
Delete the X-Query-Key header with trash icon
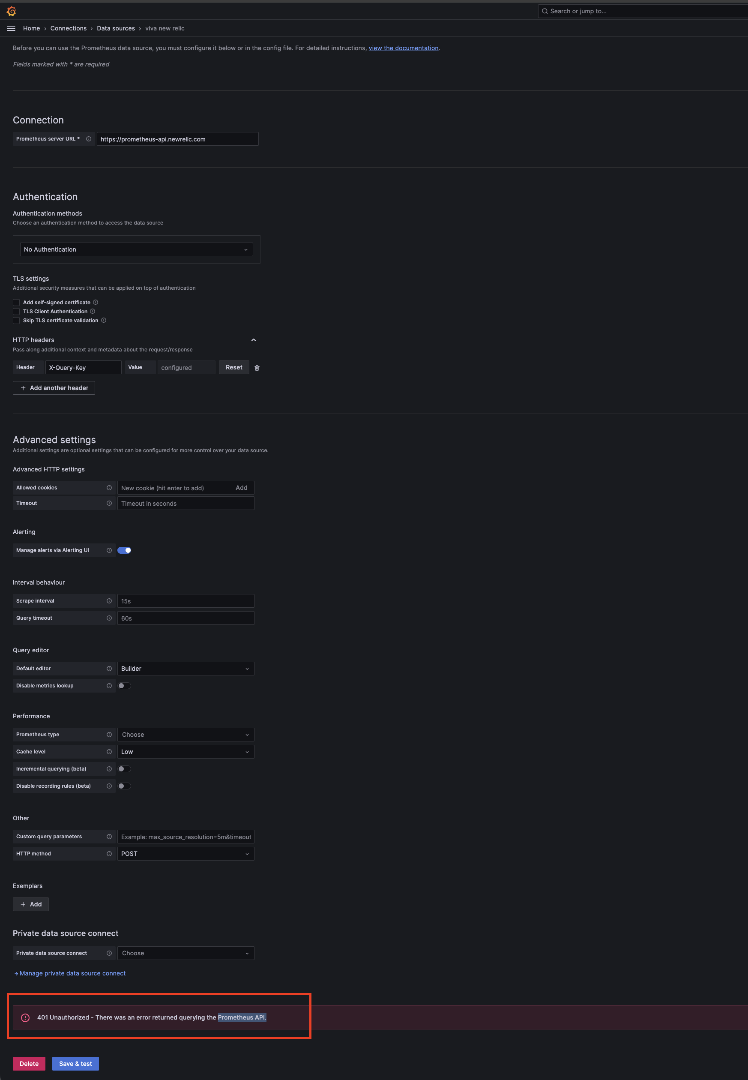click(257, 368)
